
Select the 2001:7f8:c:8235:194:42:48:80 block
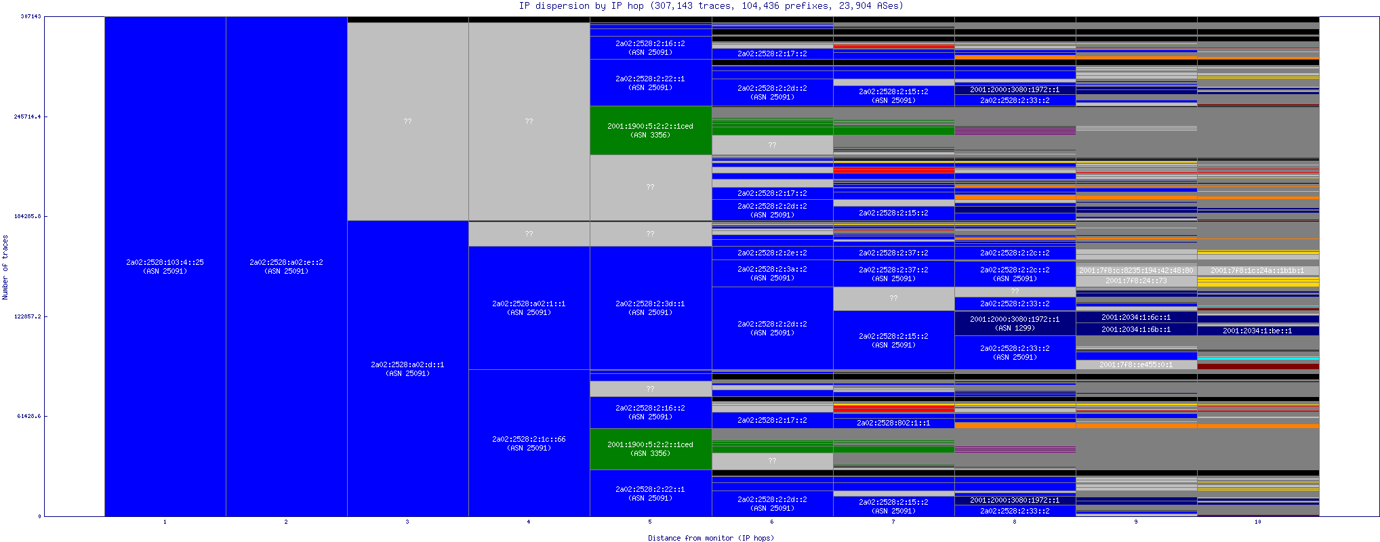click(1136, 270)
